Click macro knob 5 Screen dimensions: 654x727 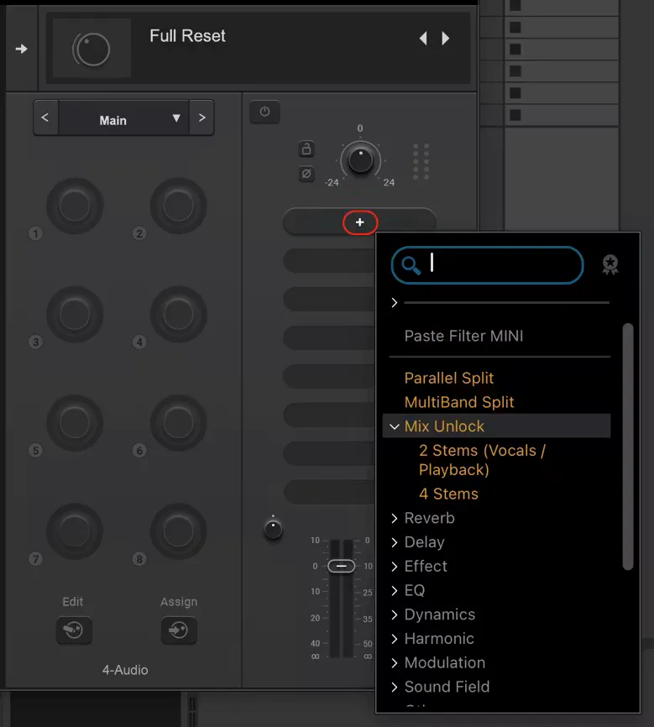(75, 423)
